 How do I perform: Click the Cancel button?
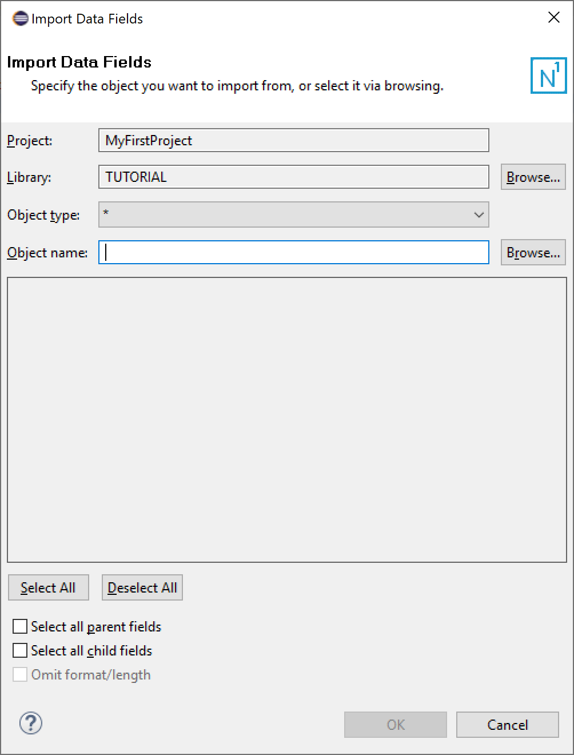[507, 724]
